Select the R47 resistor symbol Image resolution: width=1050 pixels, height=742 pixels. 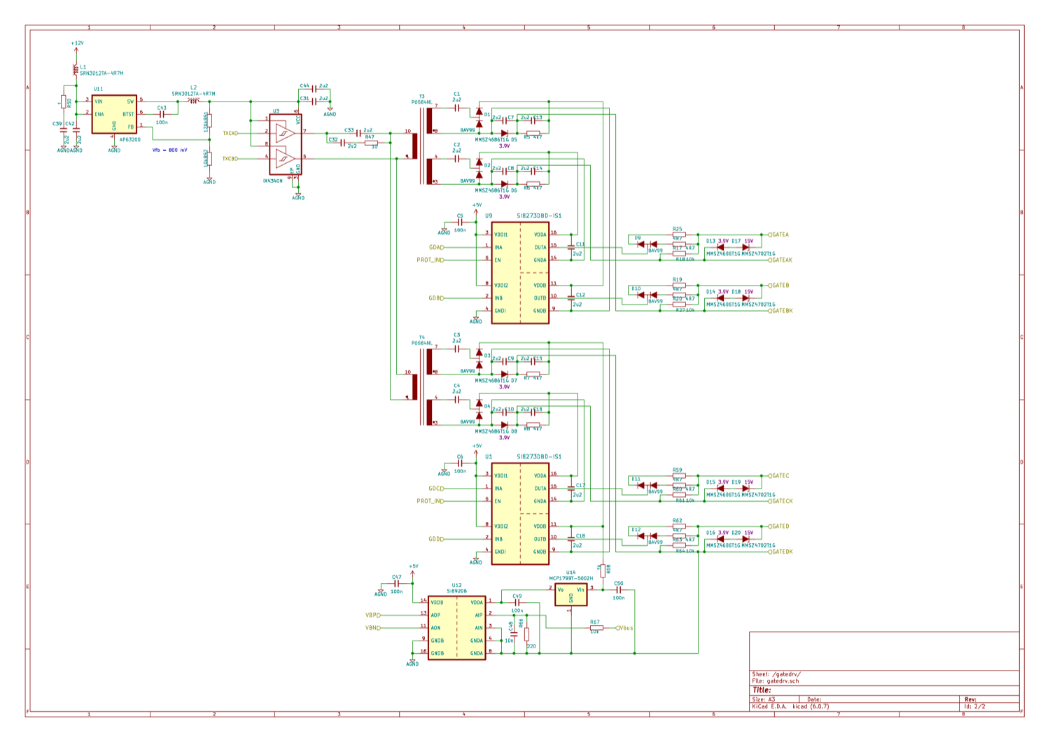point(371,142)
